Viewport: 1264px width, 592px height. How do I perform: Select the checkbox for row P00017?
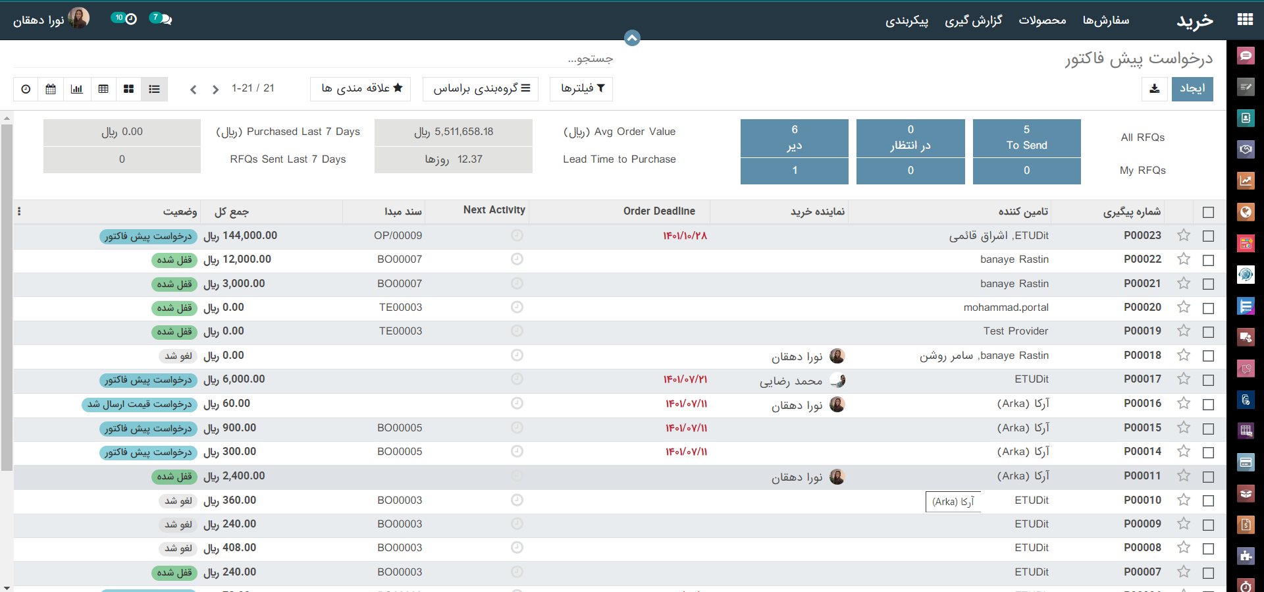(1208, 380)
